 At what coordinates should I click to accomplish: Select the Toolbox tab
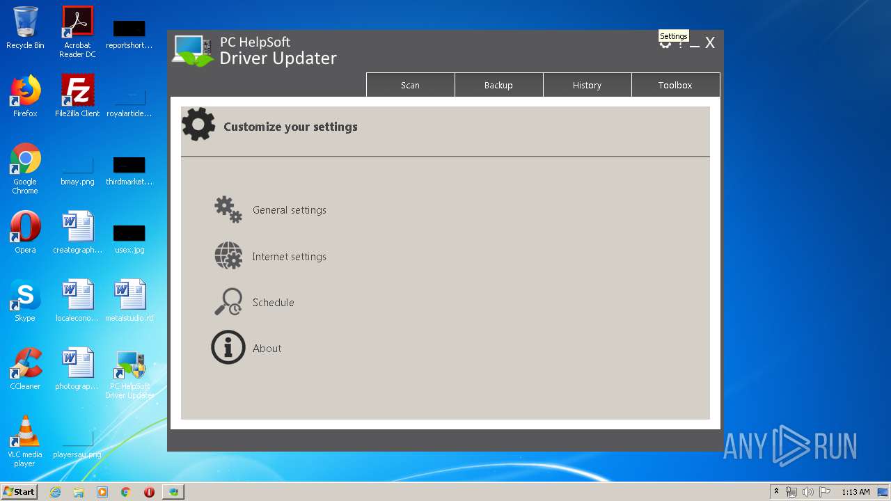(x=675, y=85)
